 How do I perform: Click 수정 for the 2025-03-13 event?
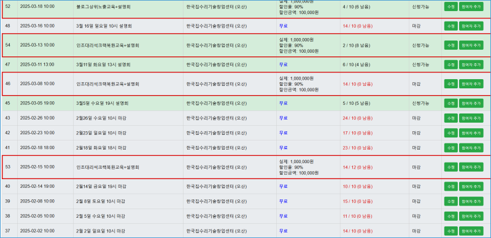451,45
